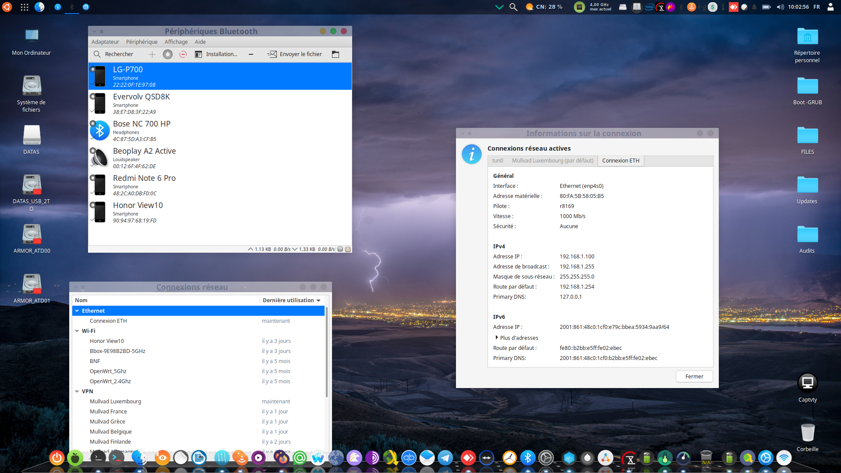Toggle the Bluetooth applet in top panel tray

681,7
